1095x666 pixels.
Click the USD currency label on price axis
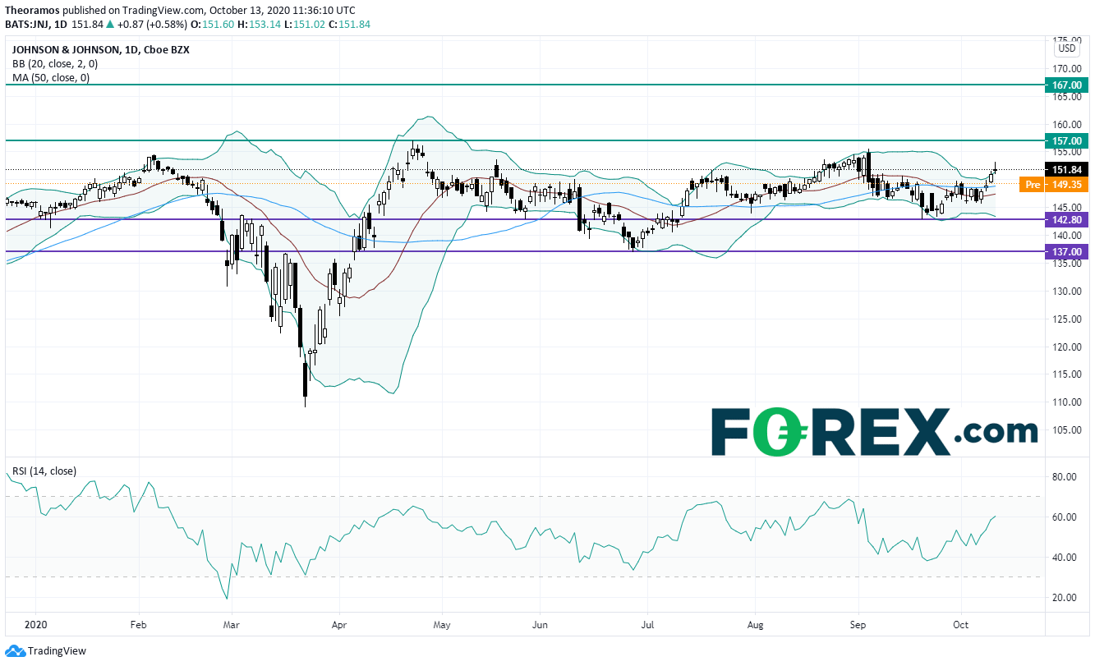[x=1067, y=48]
